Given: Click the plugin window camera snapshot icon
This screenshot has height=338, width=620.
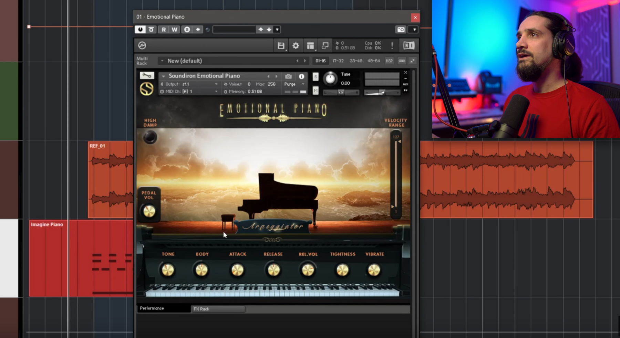Looking at the screenshot, I should point(401,30).
